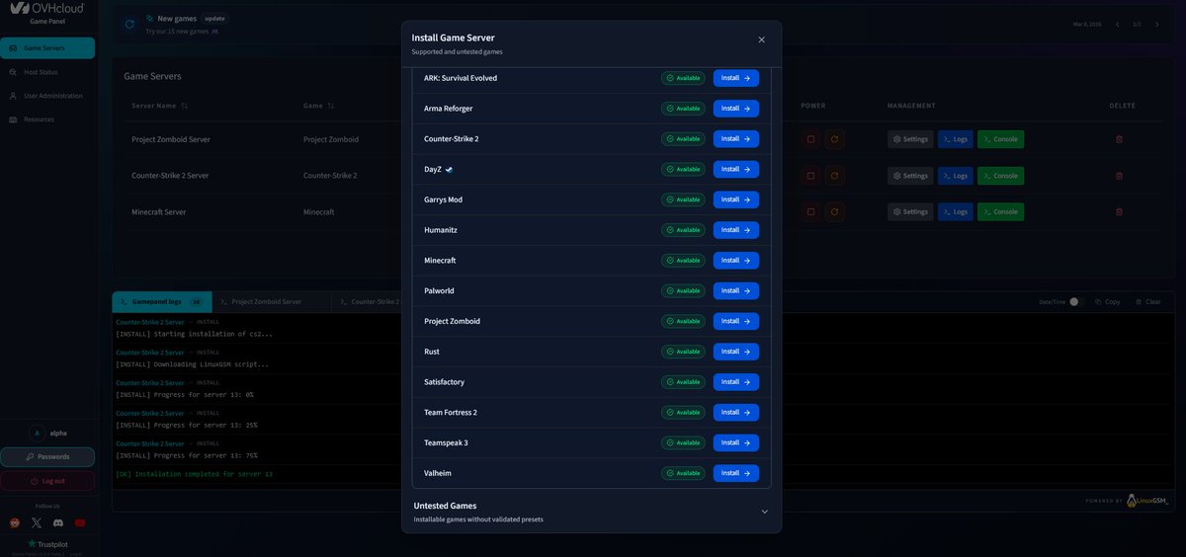Open the YouTube social link
This screenshot has width=1186, height=557.
[x=80, y=522]
